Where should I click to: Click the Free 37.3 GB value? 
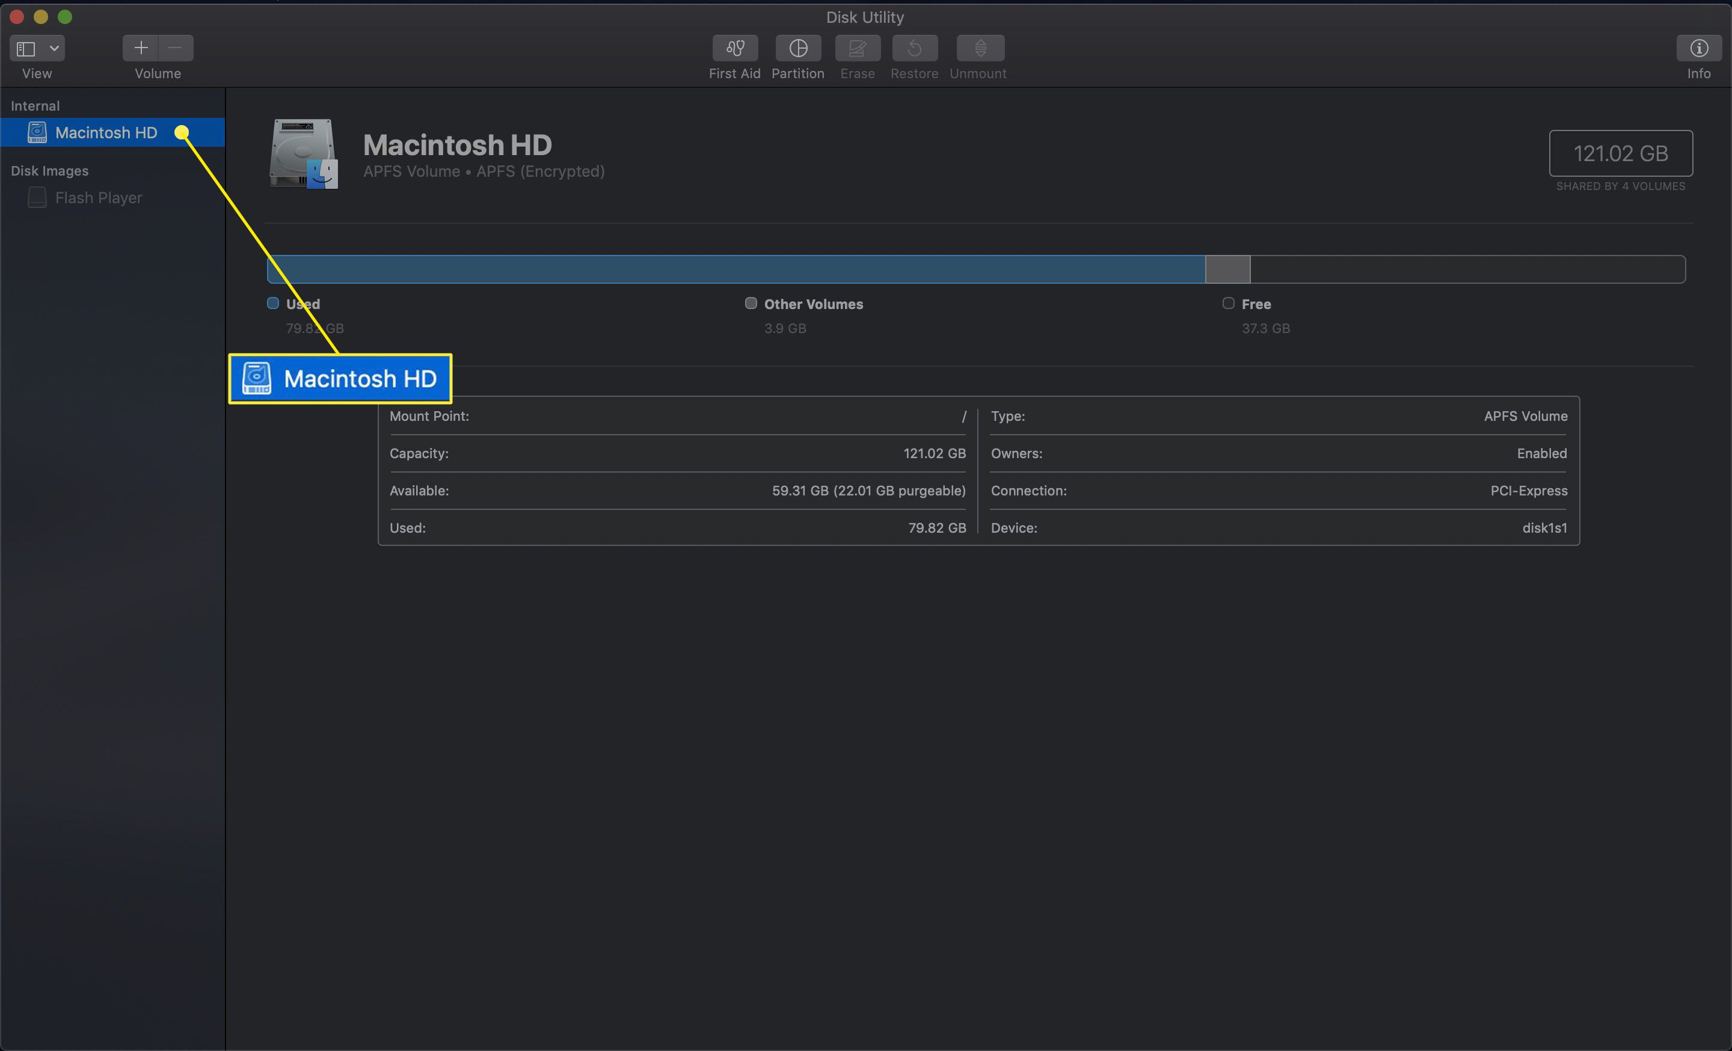coord(1265,328)
